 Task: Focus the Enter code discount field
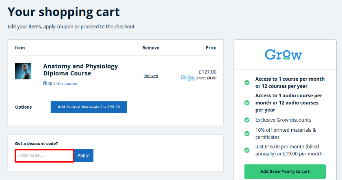45,155
